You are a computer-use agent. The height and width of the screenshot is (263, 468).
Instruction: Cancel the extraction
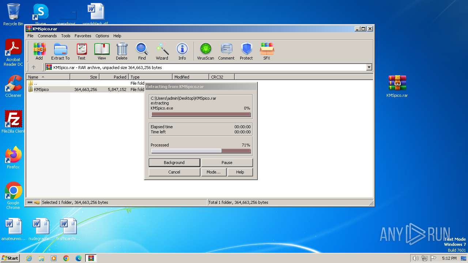(174, 172)
